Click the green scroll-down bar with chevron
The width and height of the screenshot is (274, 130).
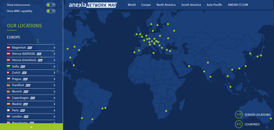[32, 127]
